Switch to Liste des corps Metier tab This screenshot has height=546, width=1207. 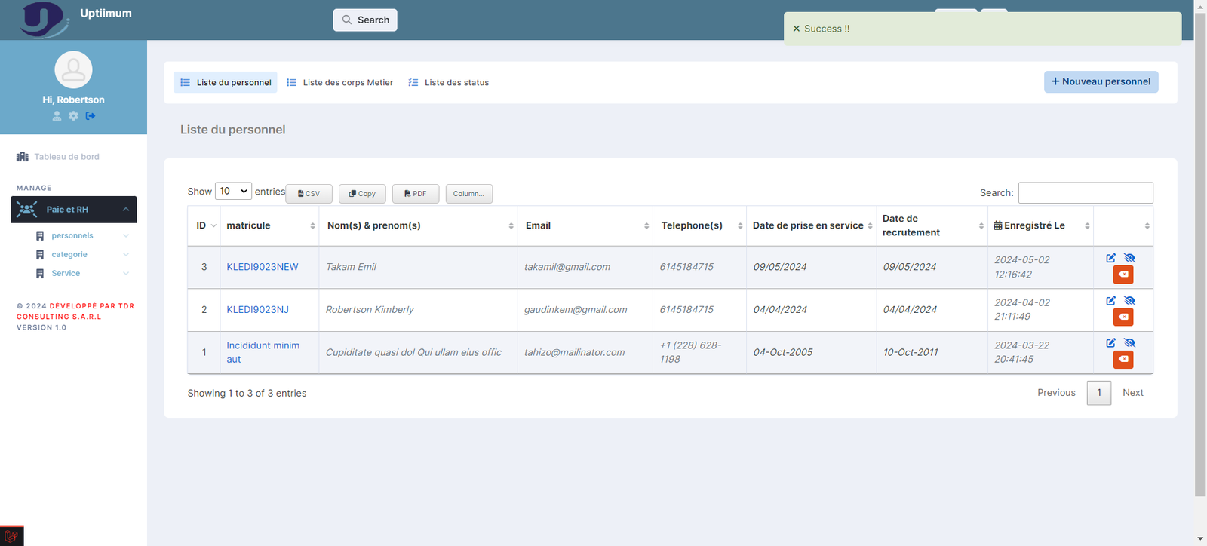[340, 83]
